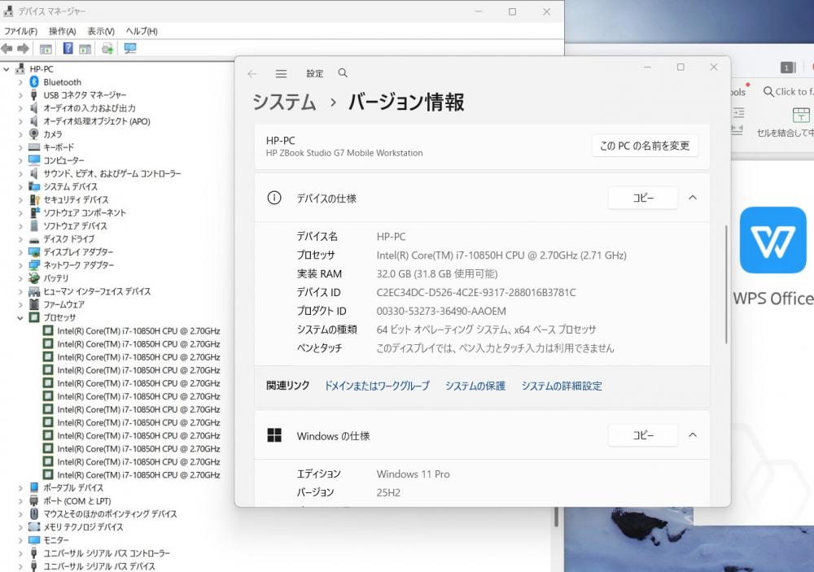Click the Settings search magnifier icon
Screen dimensions: 814x572
click(x=343, y=73)
